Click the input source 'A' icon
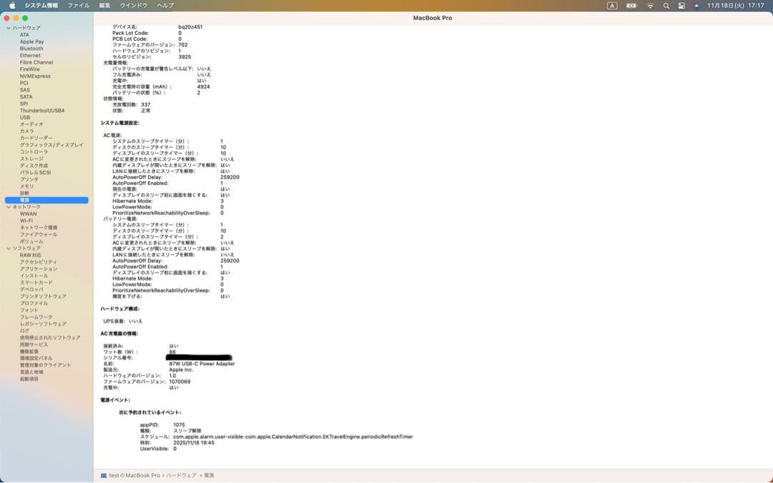The image size is (773, 483). [x=612, y=6]
